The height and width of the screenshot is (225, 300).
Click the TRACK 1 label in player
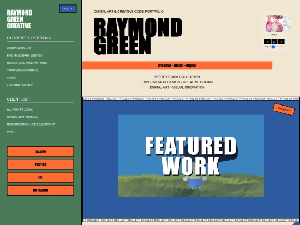[x=274, y=34]
